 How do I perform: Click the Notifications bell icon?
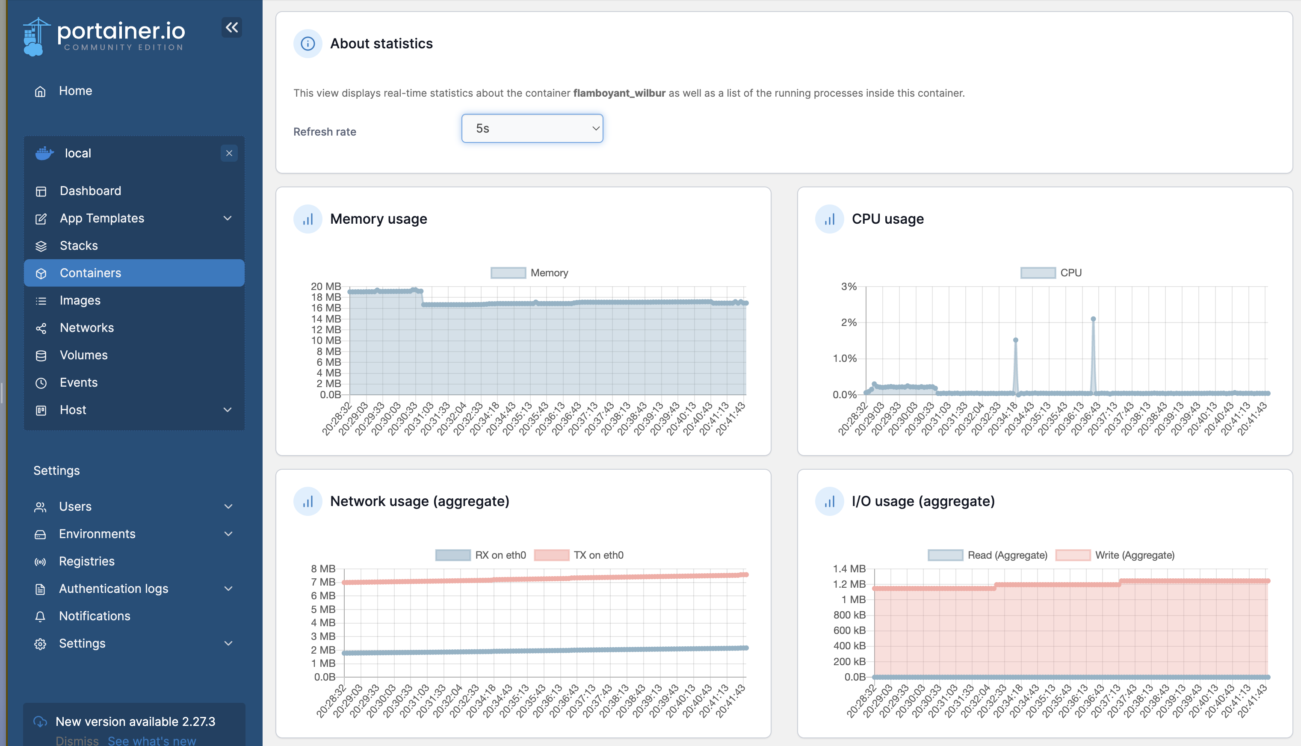click(x=40, y=616)
